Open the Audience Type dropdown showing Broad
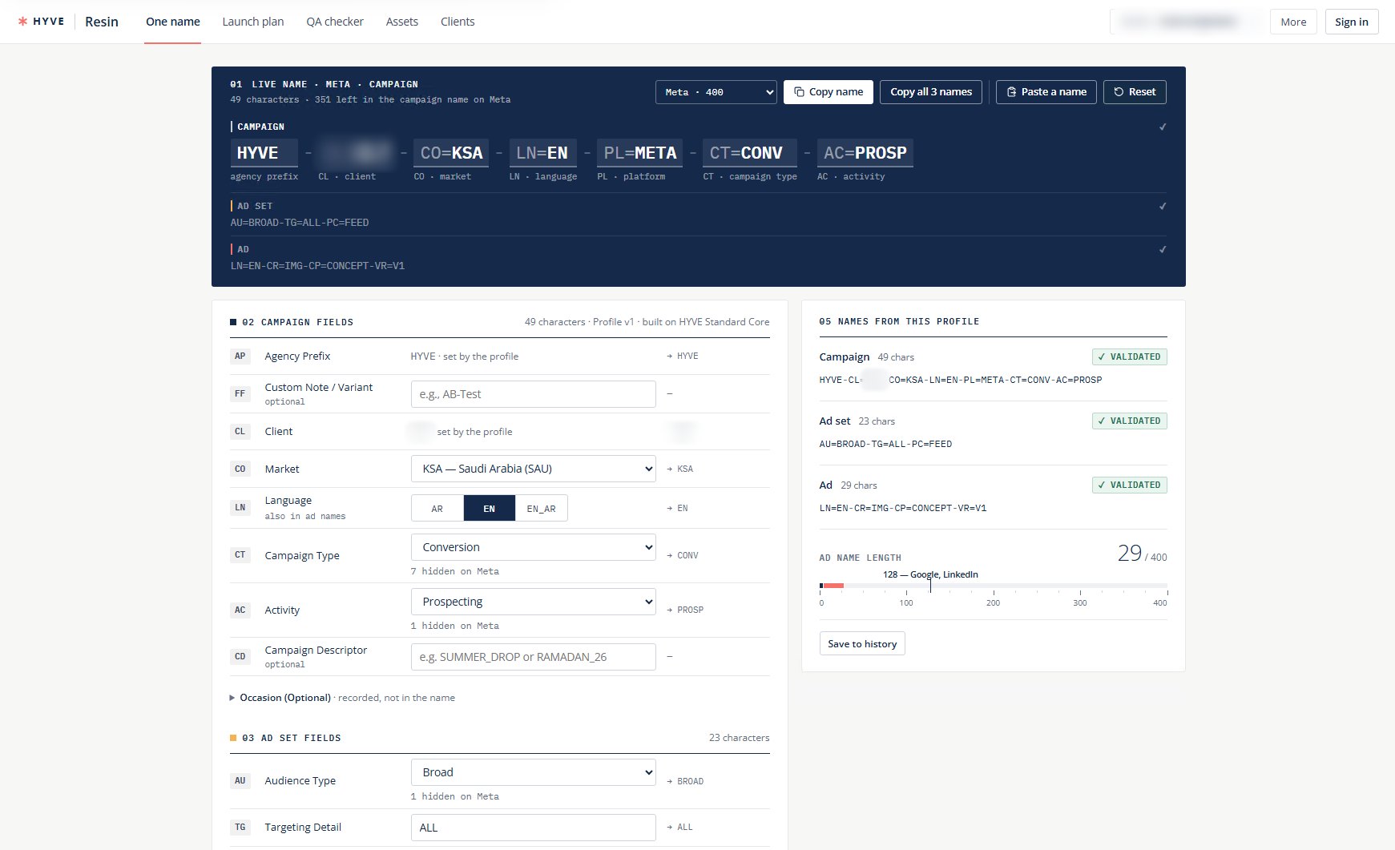The width and height of the screenshot is (1395, 850). tap(533, 772)
